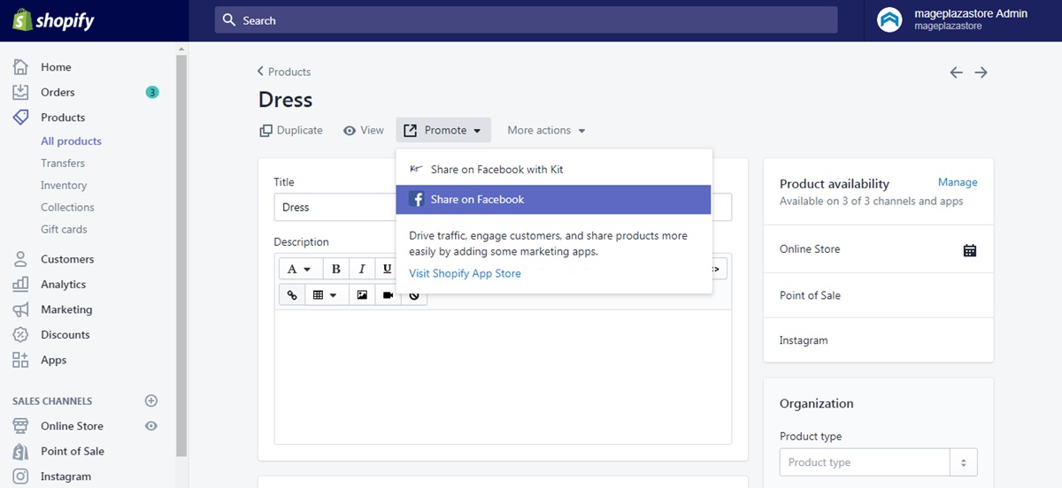Screen dimensions: 1062x488
Task: Click the Discounts badge icon
Action: point(20,335)
